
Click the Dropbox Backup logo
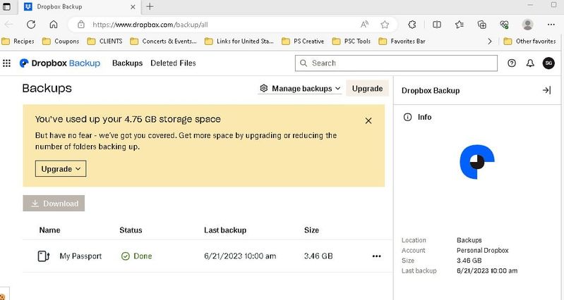pos(60,63)
